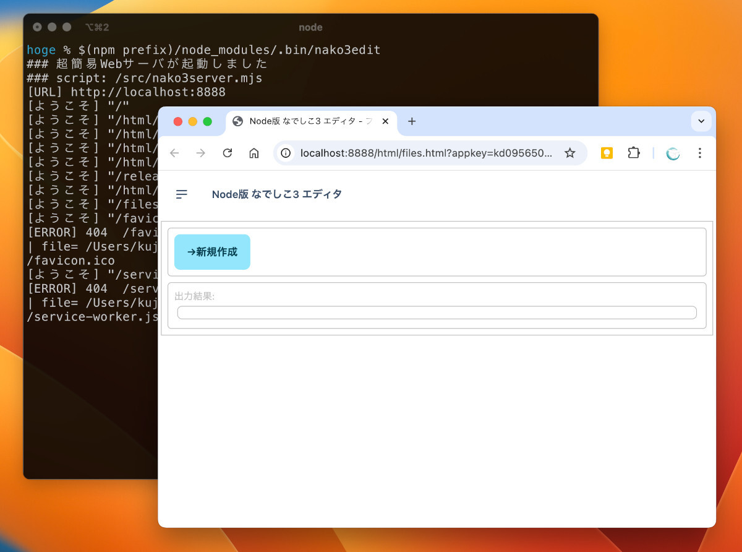
Task: Close the Chrome window with red button
Action: click(x=178, y=121)
